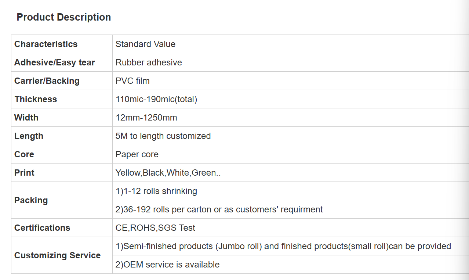Screen dimensions: 469x280
Task: Click the Carrier/Backing row label
Action: point(47,81)
